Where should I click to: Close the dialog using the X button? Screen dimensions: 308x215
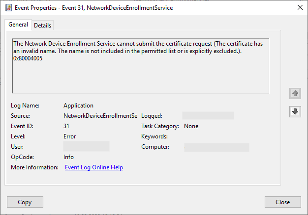click(300, 8)
